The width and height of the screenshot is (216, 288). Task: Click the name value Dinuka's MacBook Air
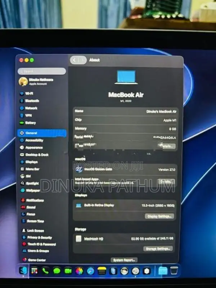pyautogui.click(x=161, y=111)
